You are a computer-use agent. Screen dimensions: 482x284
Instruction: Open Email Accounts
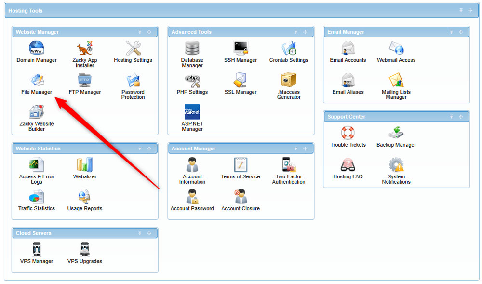[x=348, y=51]
